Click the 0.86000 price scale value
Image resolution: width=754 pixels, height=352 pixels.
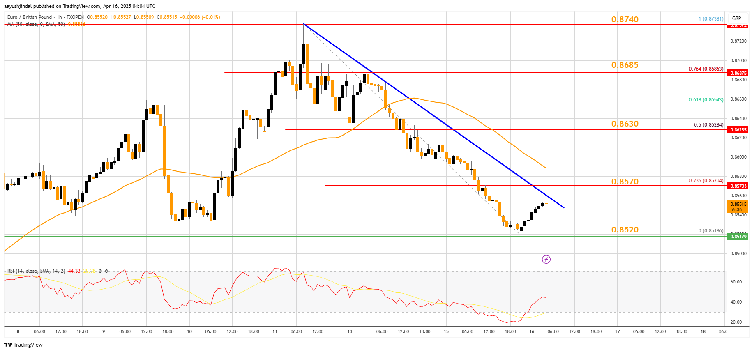pyautogui.click(x=738, y=157)
